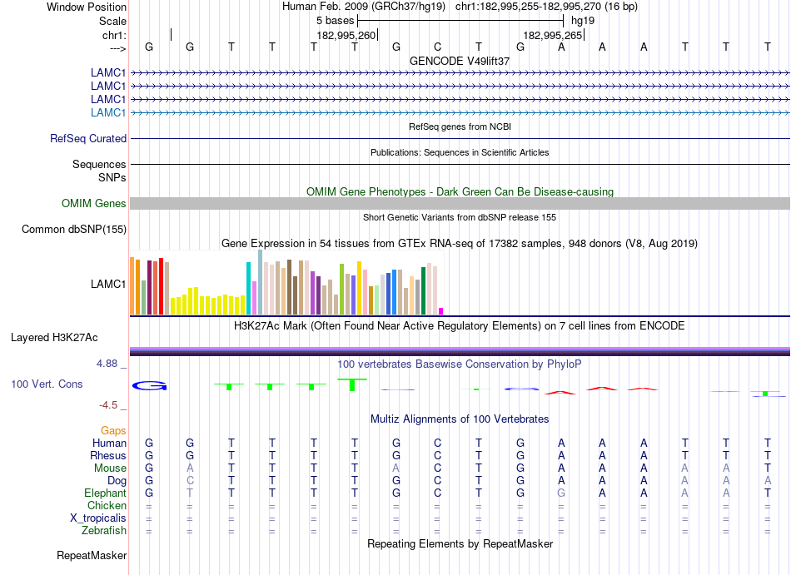Click the Scale track label
The image size is (791, 575).
click(x=112, y=21)
